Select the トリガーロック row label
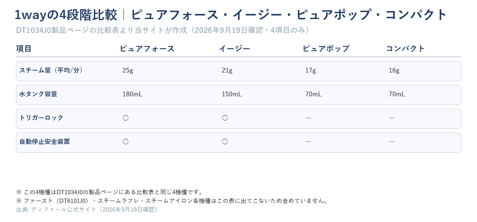Viewport: 477px width, 222px height. 41,118
